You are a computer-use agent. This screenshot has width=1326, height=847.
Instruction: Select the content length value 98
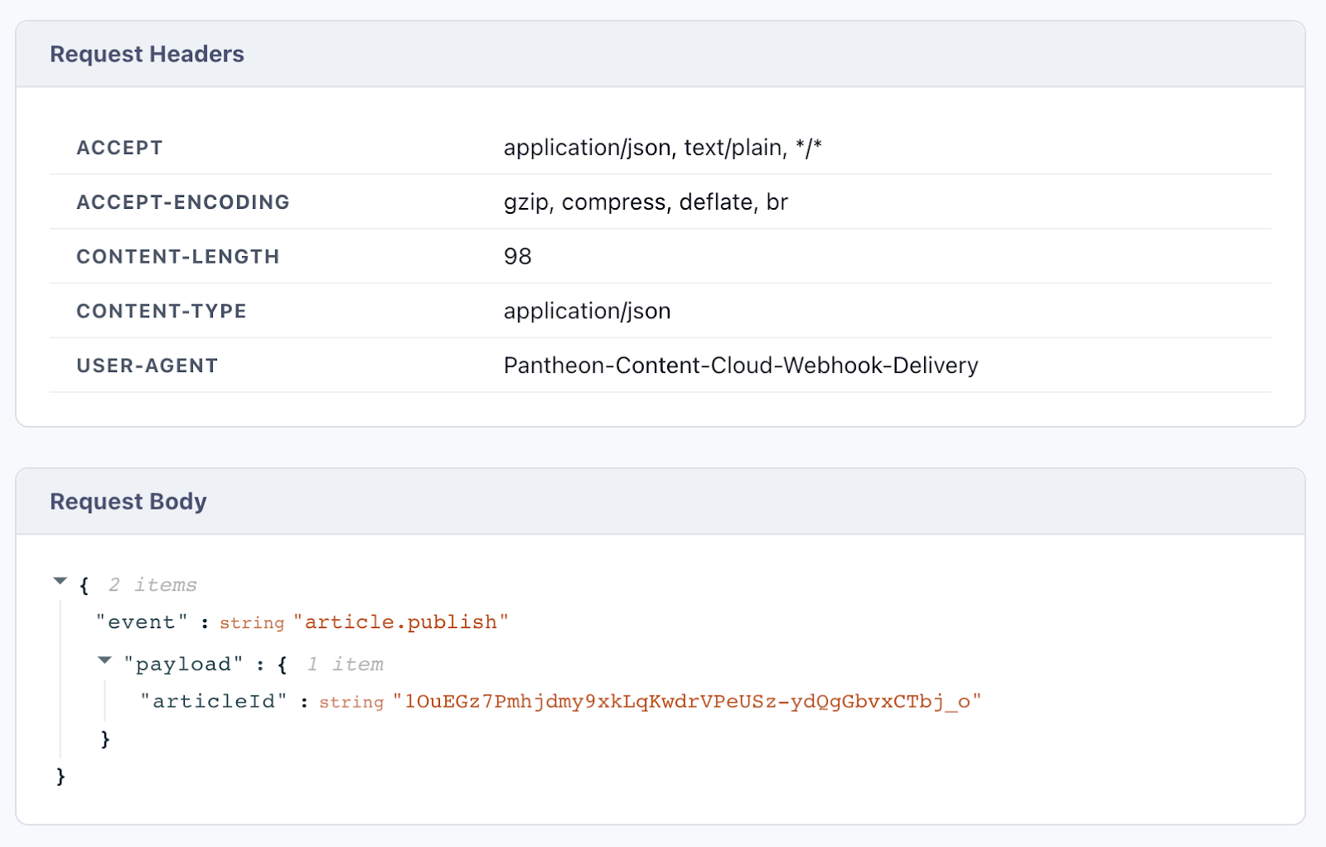pos(517,257)
